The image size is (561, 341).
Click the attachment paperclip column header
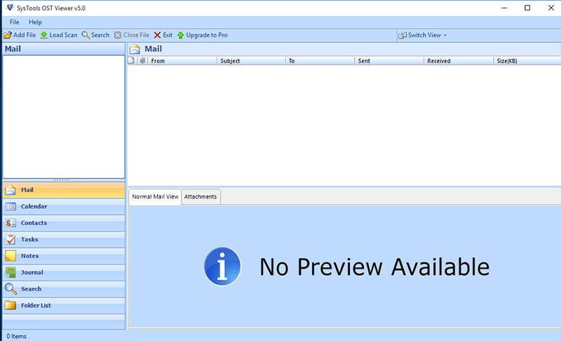pyautogui.click(x=142, y=61)
